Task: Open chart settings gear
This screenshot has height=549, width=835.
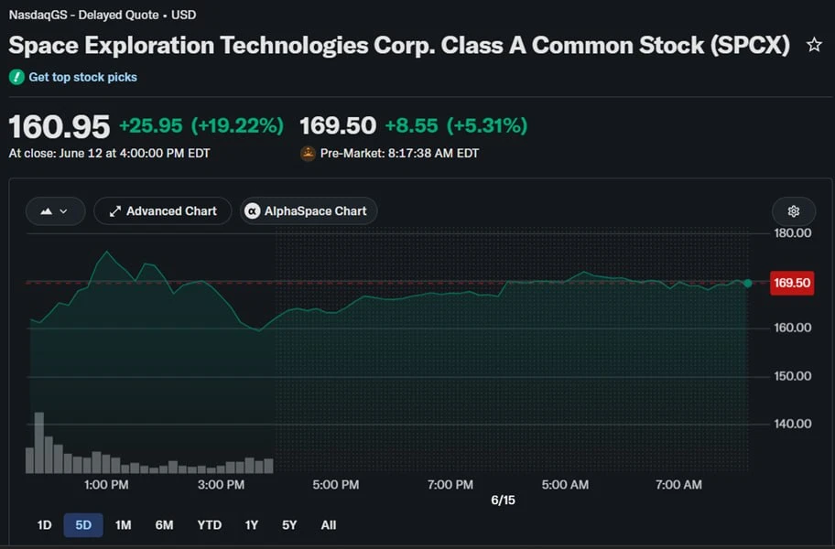Action: [794, 211]
